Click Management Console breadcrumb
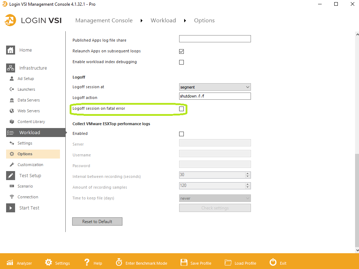This screenshot has height=269, width=359. [x=104, y=20]
